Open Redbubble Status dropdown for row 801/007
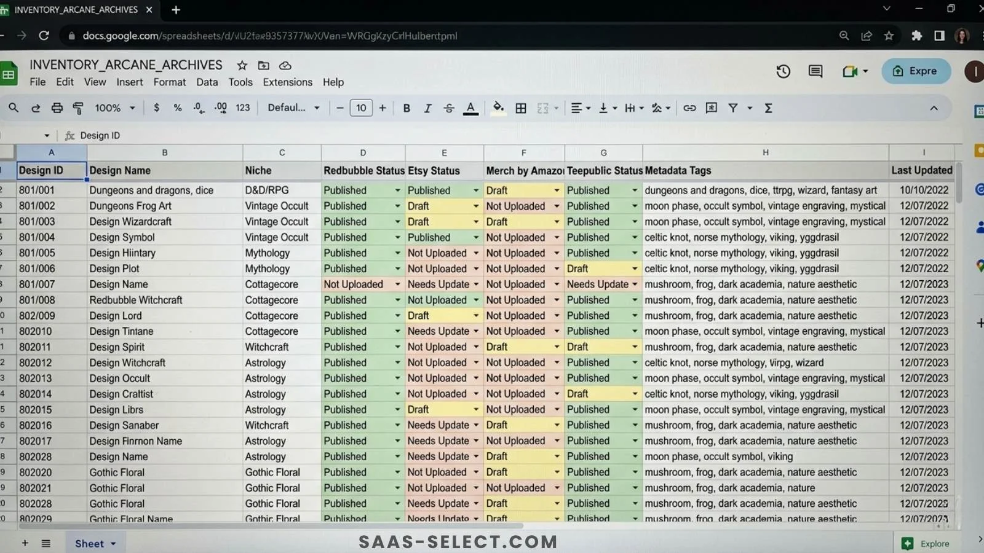The image size is (984, 553). [x=397, y=284]
